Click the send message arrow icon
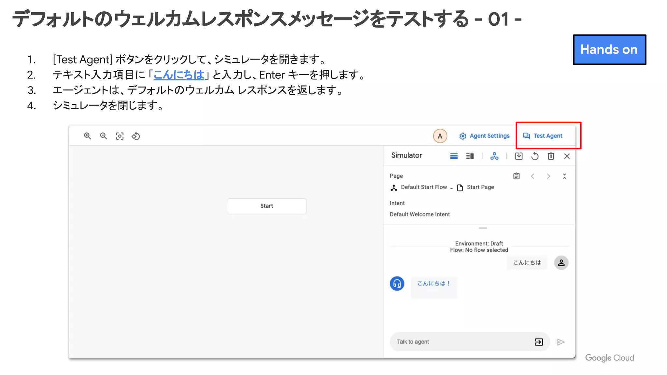 pyautogui.click(x=561, y=342)
